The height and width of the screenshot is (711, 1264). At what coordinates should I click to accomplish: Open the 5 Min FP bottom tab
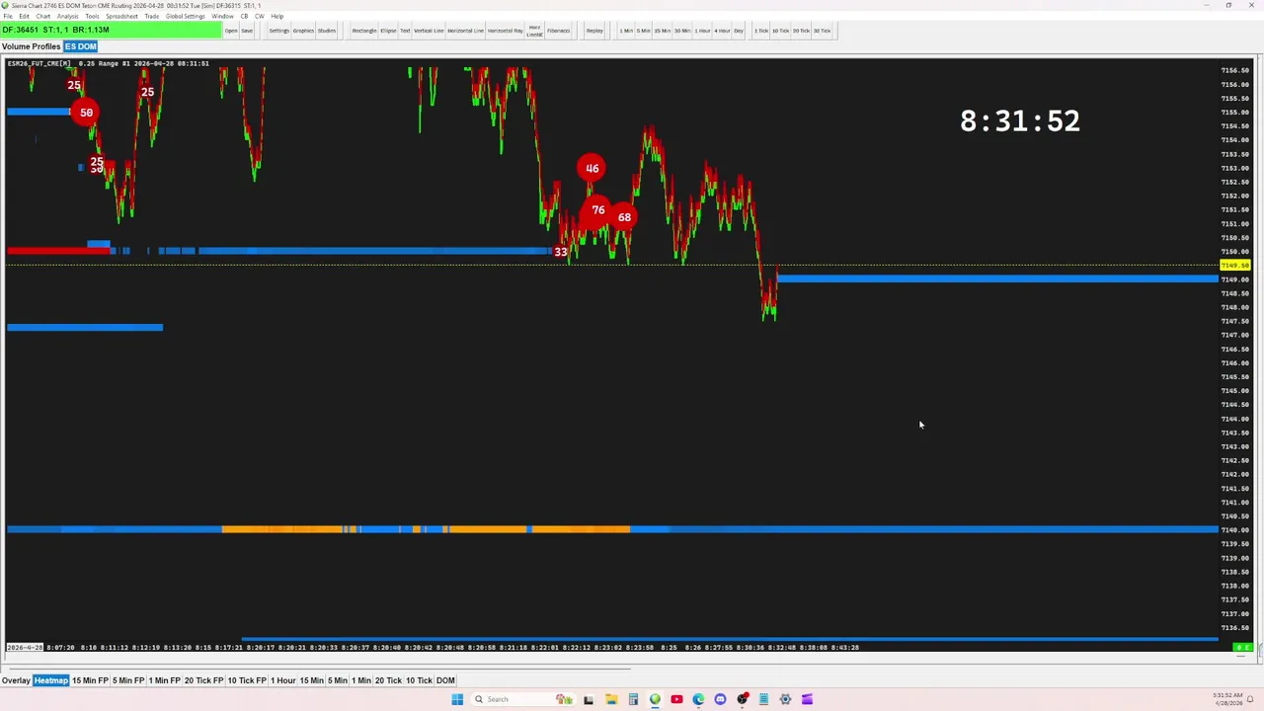(128, 680)
